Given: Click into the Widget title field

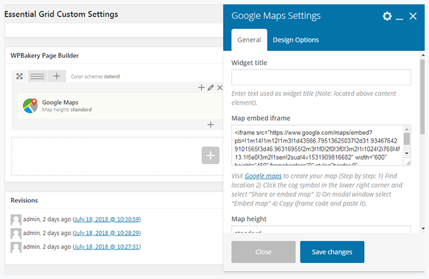Looking at the screenshot, I should [321, 77].
